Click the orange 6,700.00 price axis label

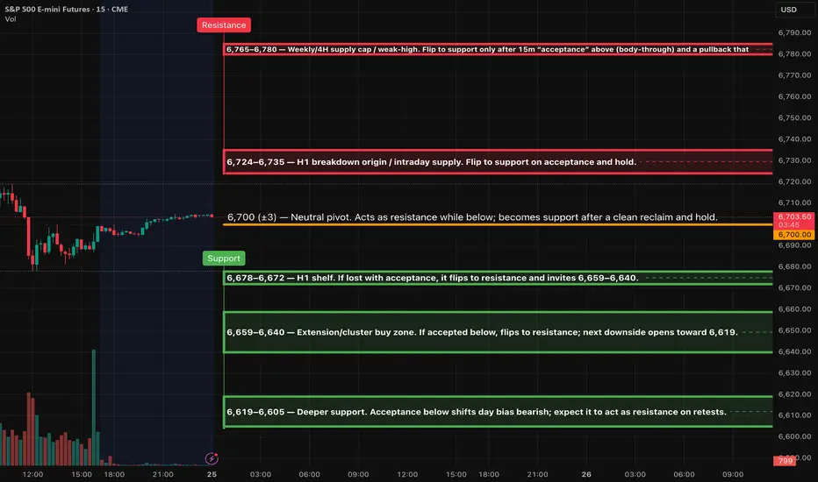(795, 235)
